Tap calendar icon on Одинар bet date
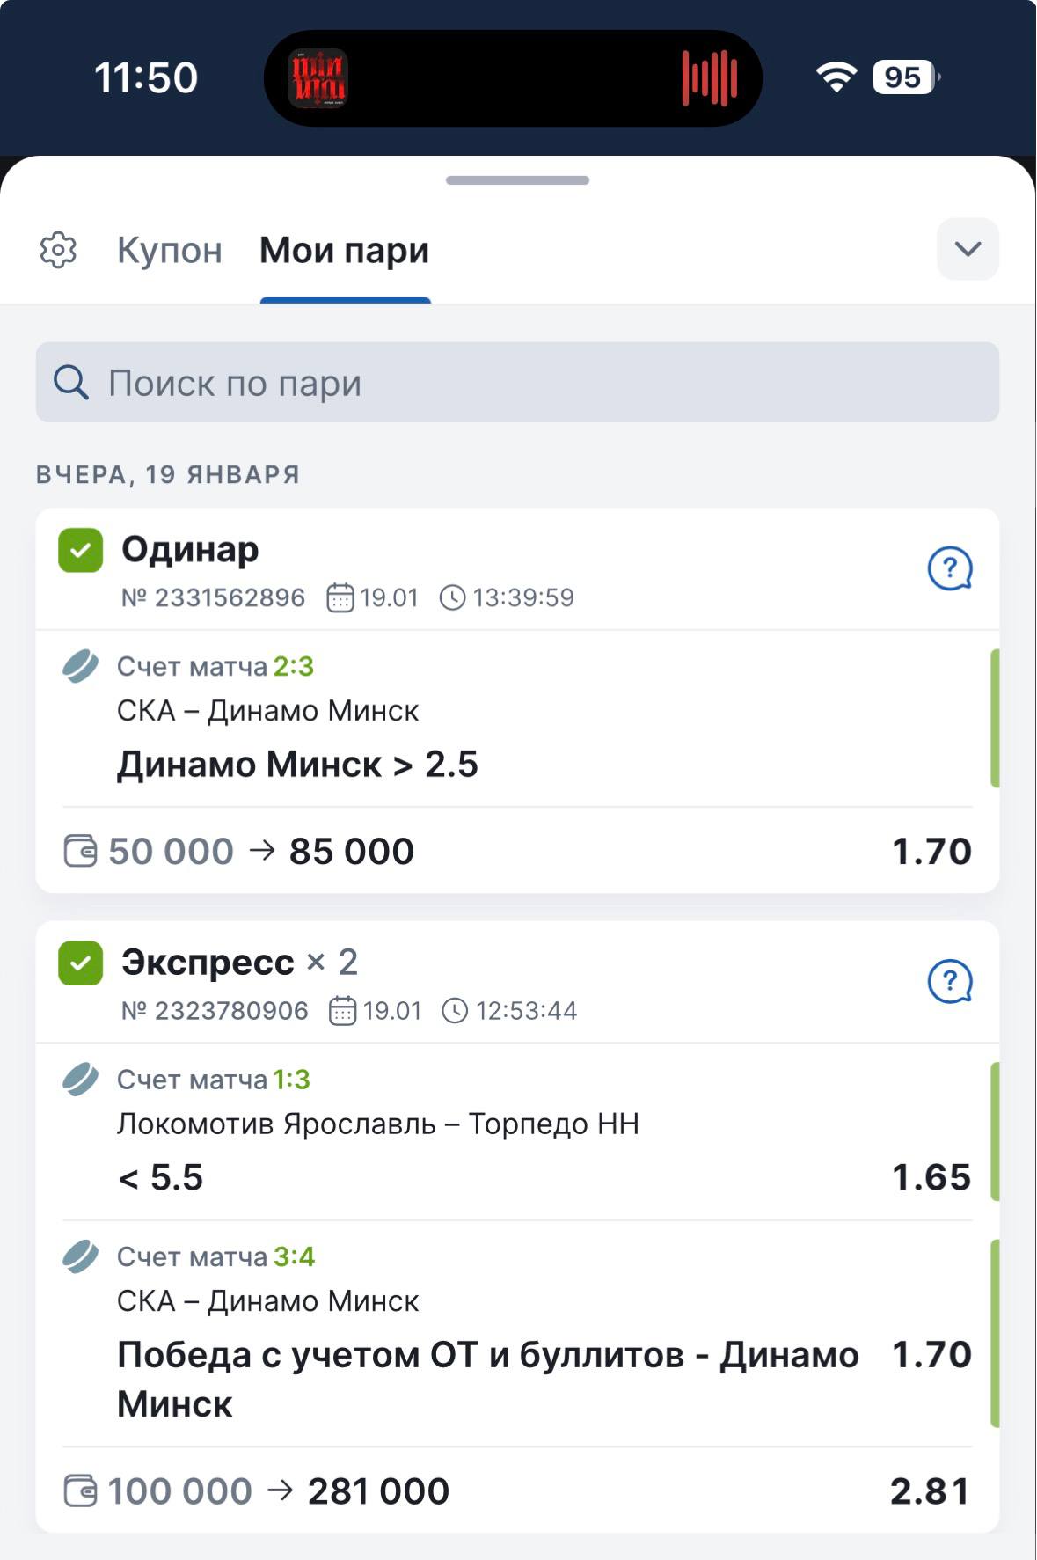Image resolution: width=1037 pixels, height=1560 pixels. [x=340, y=598]
